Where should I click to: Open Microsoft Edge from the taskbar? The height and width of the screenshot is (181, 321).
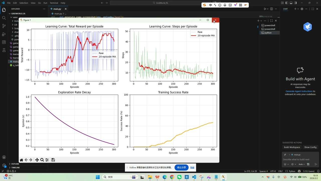(165, 177)
